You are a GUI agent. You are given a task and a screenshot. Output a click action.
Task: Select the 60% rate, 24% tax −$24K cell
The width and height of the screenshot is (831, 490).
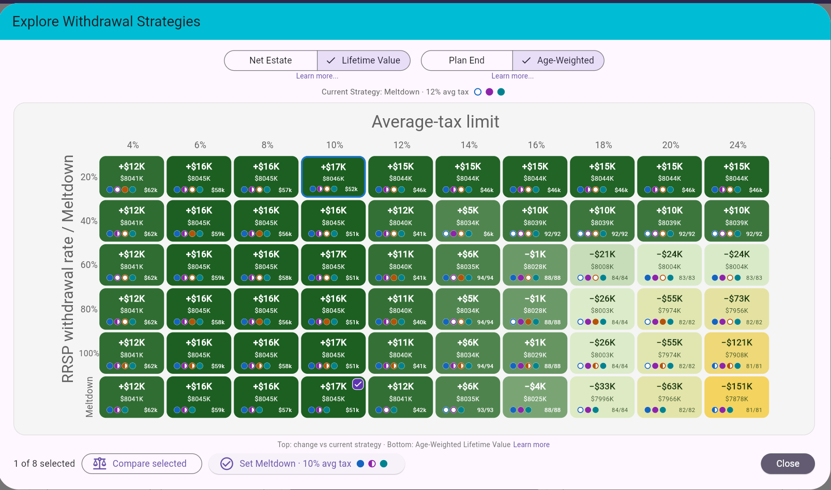737,265
